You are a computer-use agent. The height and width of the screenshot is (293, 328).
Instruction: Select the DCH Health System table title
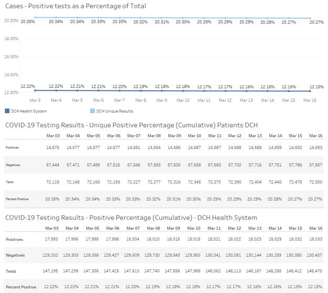tap(130, 217)
